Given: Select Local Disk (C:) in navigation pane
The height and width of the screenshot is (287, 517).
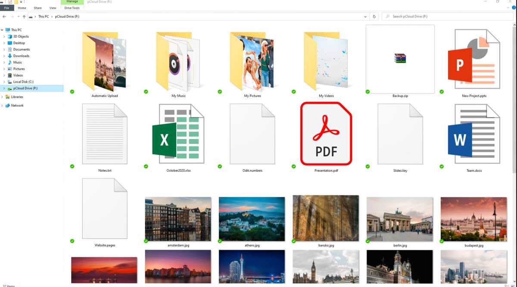Looking at the screenshot, I should [23, 82].
